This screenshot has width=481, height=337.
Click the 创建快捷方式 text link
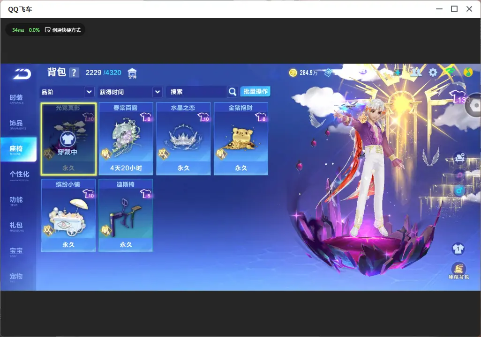[66, 30]
